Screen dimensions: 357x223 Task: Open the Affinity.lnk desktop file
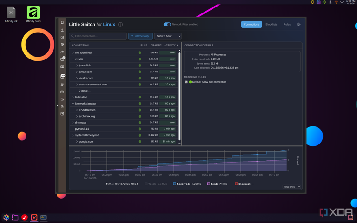tap(11, 14)
